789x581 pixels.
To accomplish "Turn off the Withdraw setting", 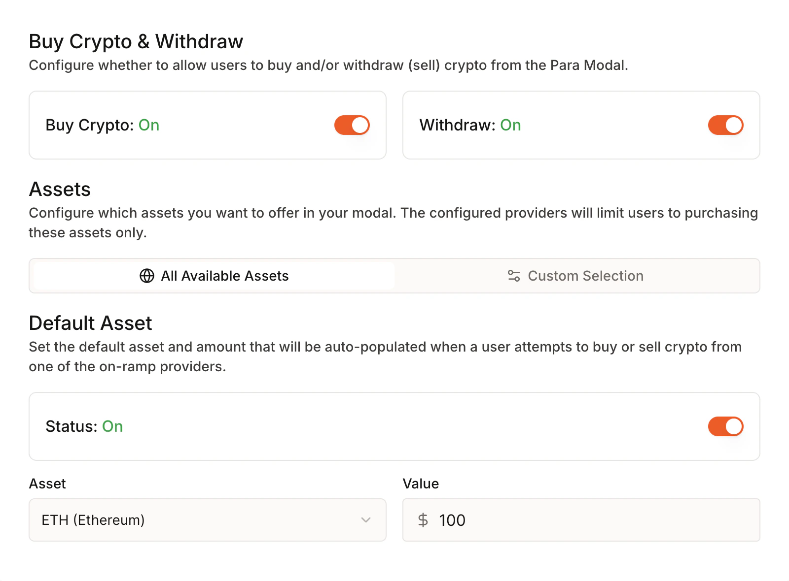I will click(x=725, y=125).
